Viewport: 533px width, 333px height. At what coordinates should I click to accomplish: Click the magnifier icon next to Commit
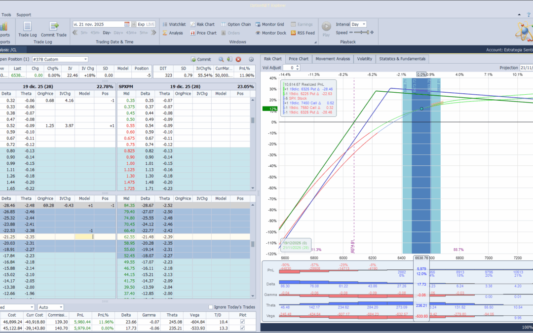click(x=221, y=59)
